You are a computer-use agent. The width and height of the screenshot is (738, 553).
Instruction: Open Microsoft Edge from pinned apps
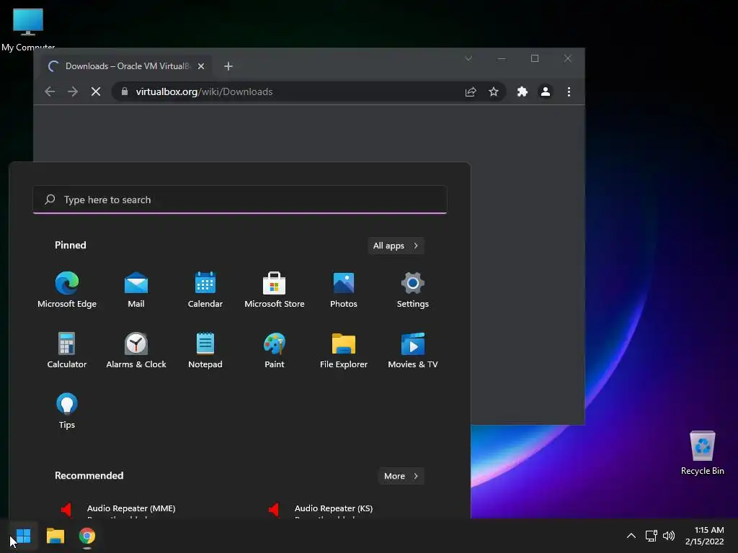click(67, 289)
